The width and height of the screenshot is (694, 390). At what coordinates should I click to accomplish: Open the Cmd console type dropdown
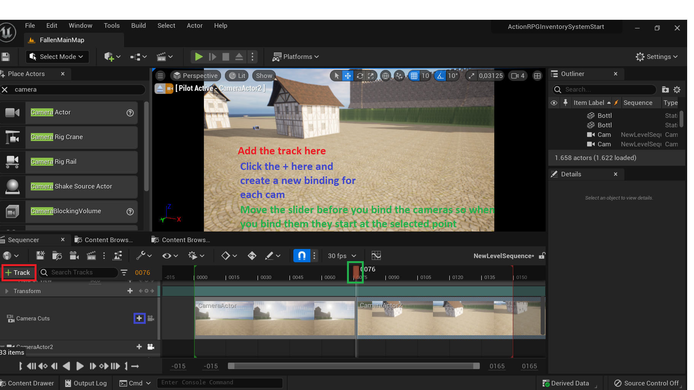pyautogui.click(x=135, y=383)
